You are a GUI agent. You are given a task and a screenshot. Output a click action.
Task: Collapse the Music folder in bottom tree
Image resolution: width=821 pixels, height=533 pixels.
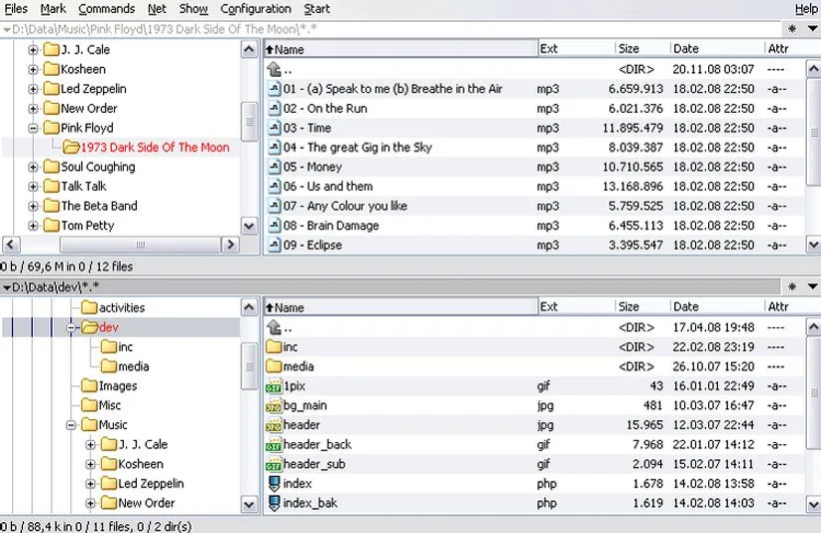72,425
